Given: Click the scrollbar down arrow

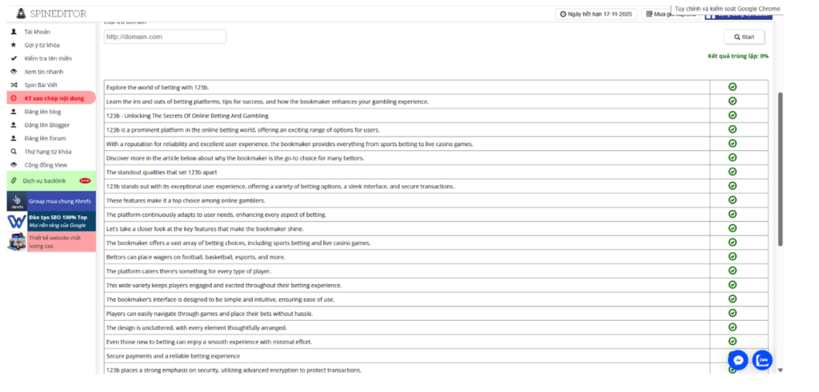Looking at the screenshot, I should pos(781,370).
